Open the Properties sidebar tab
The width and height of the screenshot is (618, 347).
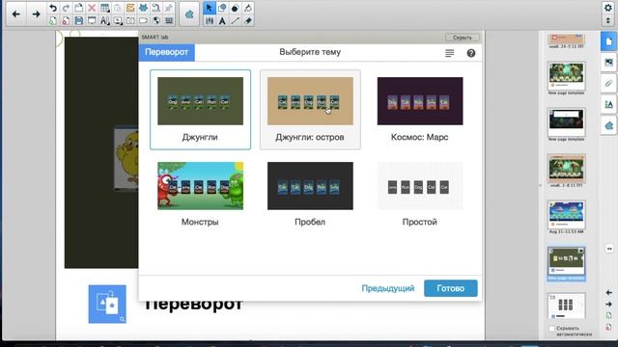click(x=608, y=104)
